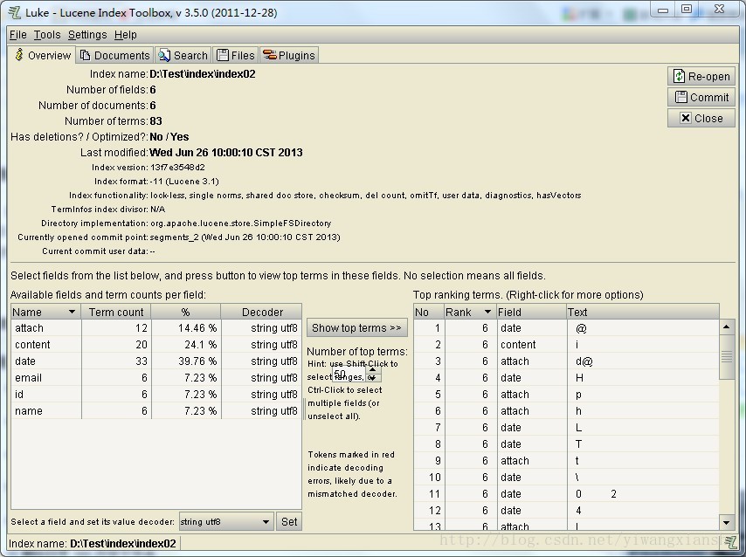The image size is (746, 557).
Task: Click the number of top terms field
Action: pos(349,375)
